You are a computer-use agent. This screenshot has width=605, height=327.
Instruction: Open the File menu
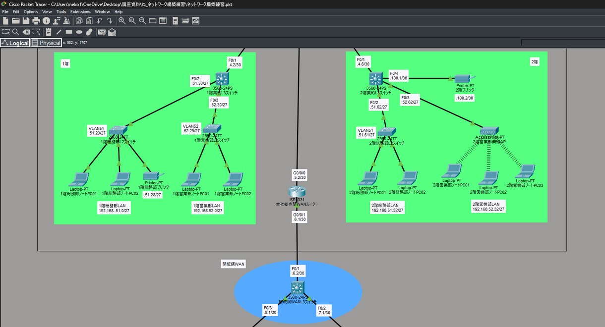(5, 11)
